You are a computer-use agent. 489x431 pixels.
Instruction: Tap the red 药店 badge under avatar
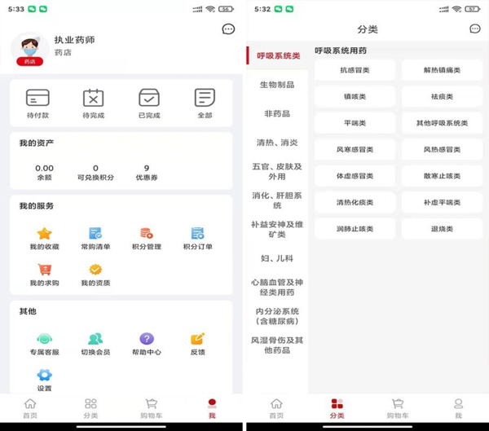(29, 61)
